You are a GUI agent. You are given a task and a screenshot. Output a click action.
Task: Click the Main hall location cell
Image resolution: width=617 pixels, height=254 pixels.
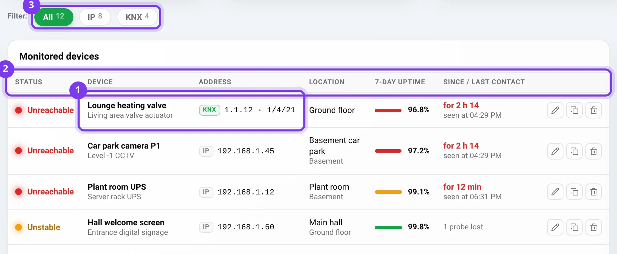pyautogui.click(x=330, y=227)
